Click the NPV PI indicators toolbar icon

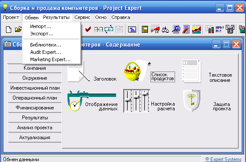coord(220,29)
